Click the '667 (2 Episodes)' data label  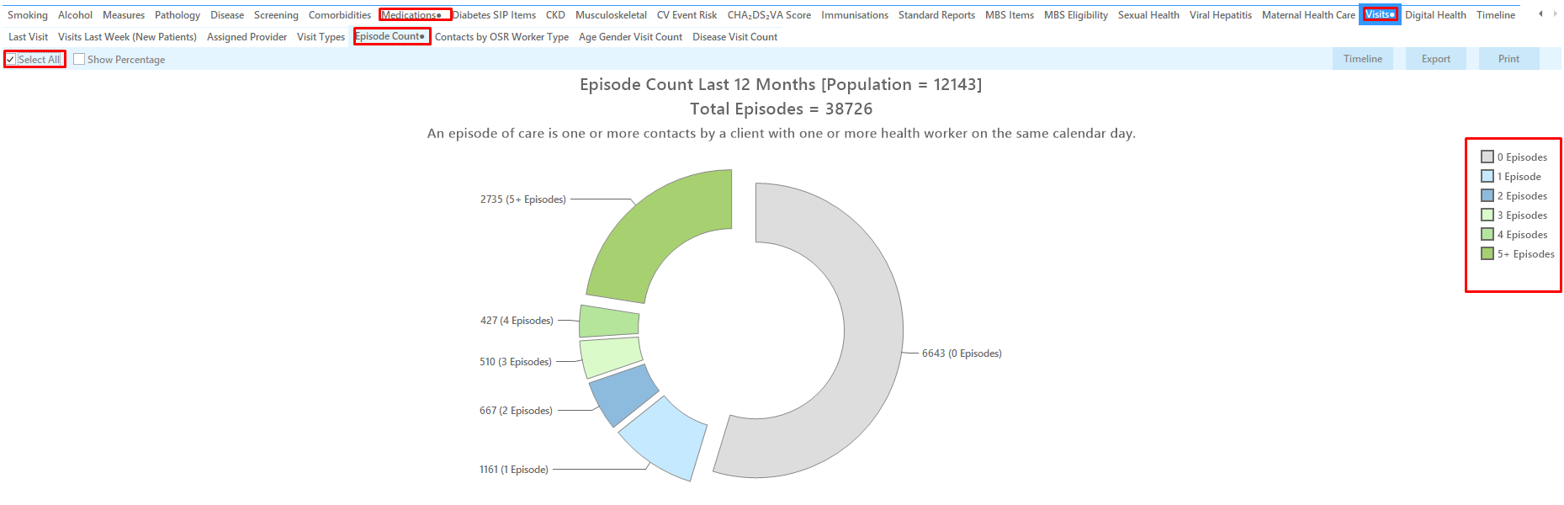pyautogui.click(x=516, y=411)
